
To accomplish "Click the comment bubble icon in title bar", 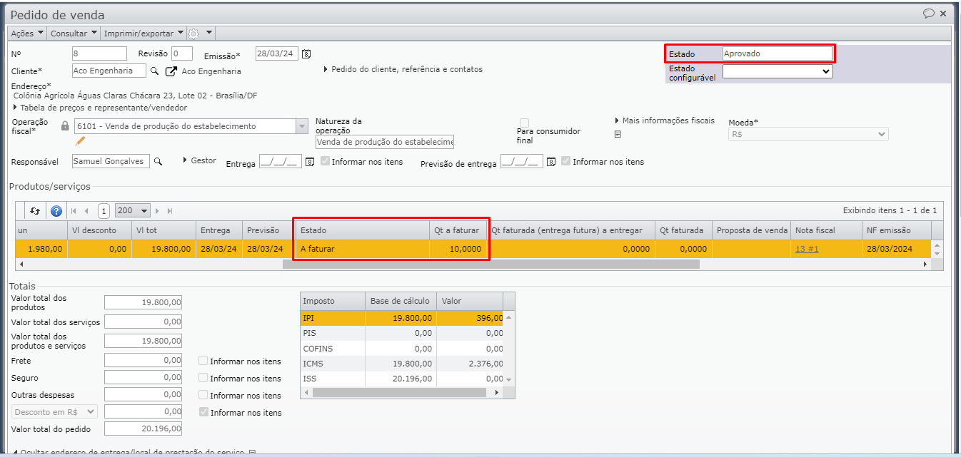I will [929, 13].
